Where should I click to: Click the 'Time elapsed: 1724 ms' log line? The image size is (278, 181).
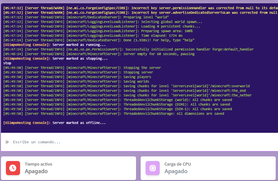pos(162,35)
